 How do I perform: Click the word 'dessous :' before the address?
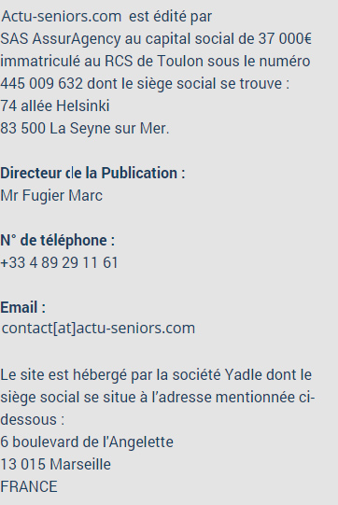tap(33, 420)
